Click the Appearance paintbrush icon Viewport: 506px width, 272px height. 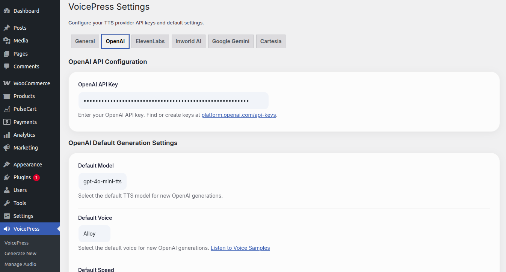click(7, 165)
